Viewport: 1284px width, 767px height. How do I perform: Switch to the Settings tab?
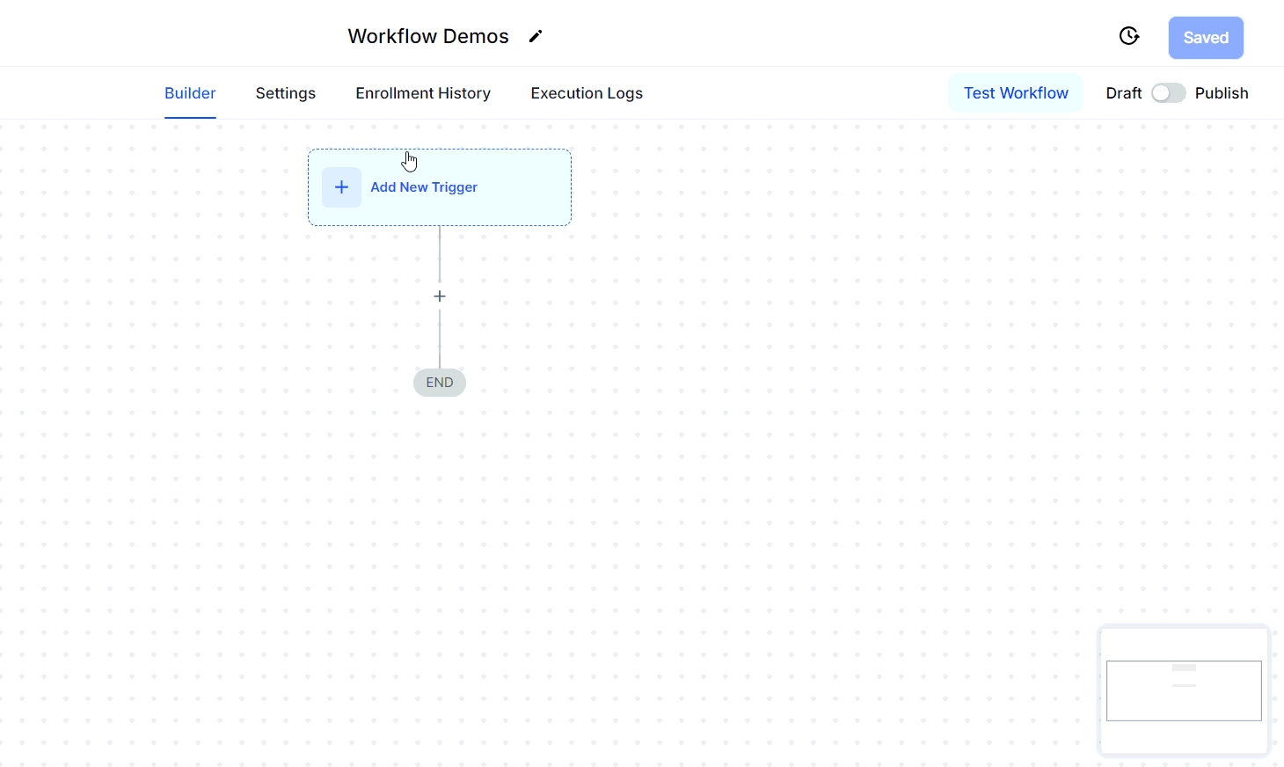(x=285, y=93)
